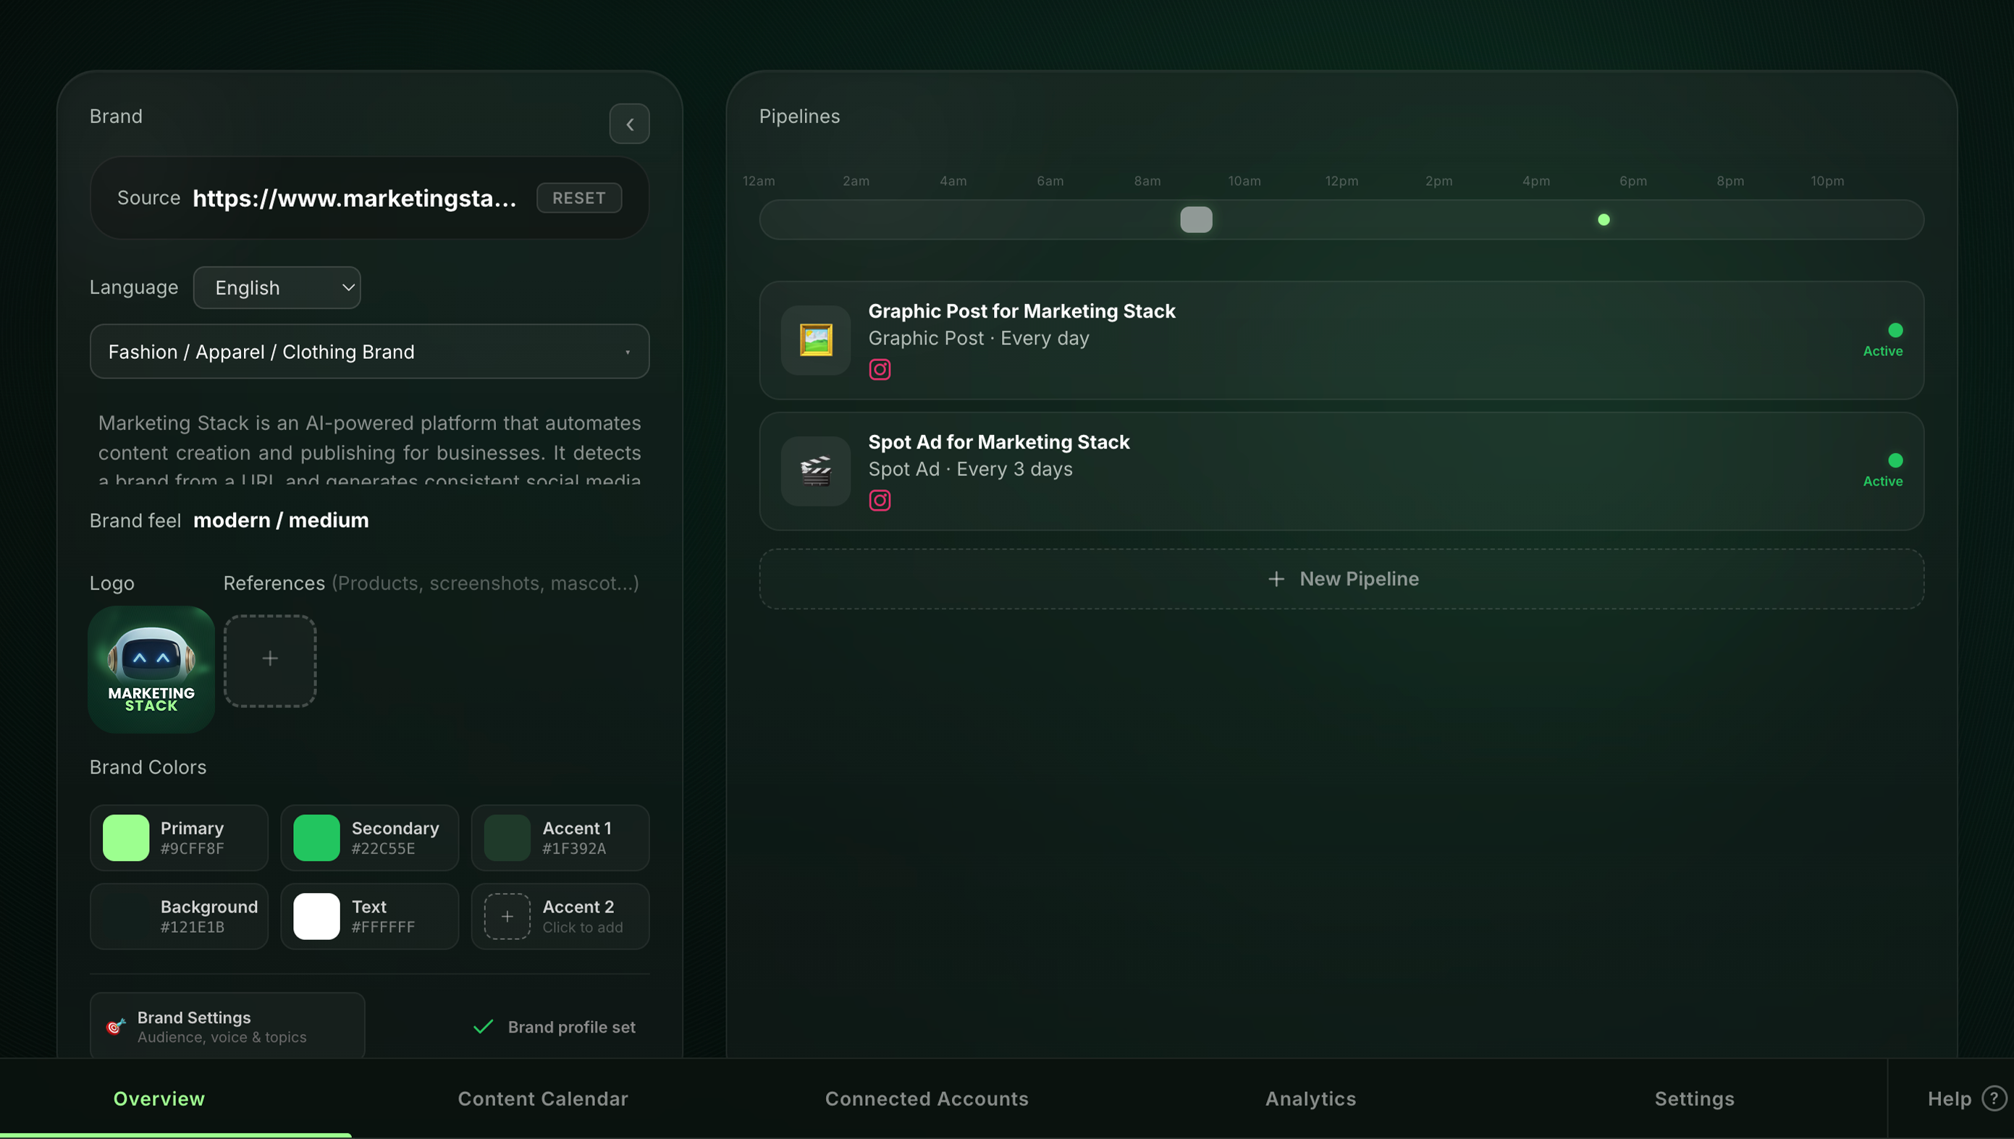Open the Connected Accounts tab

[x=927, y=1098]
